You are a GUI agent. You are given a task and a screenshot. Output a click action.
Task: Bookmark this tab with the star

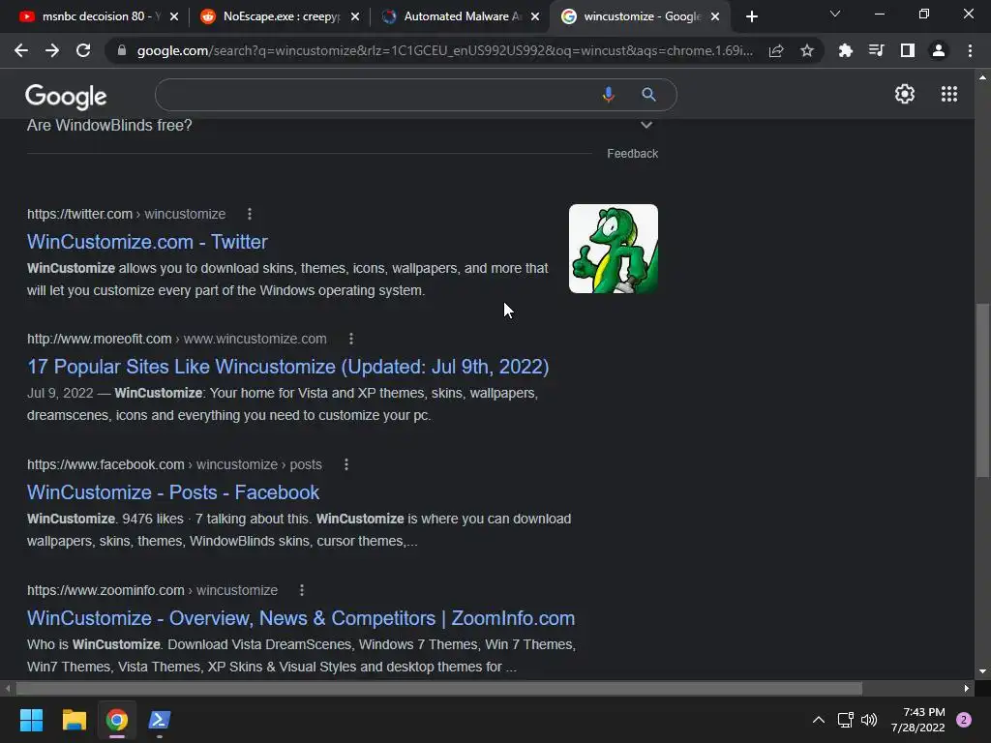point(806,50)
